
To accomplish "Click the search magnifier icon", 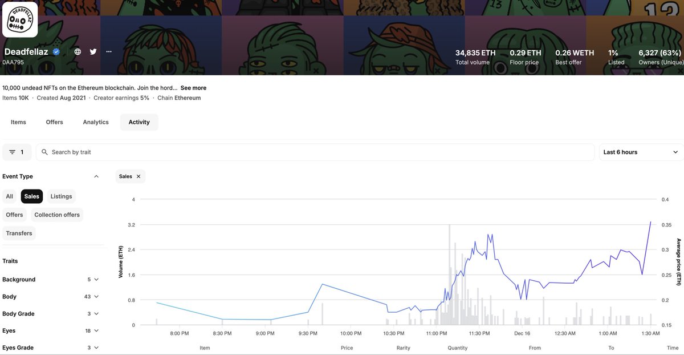I will pos(45,152).
